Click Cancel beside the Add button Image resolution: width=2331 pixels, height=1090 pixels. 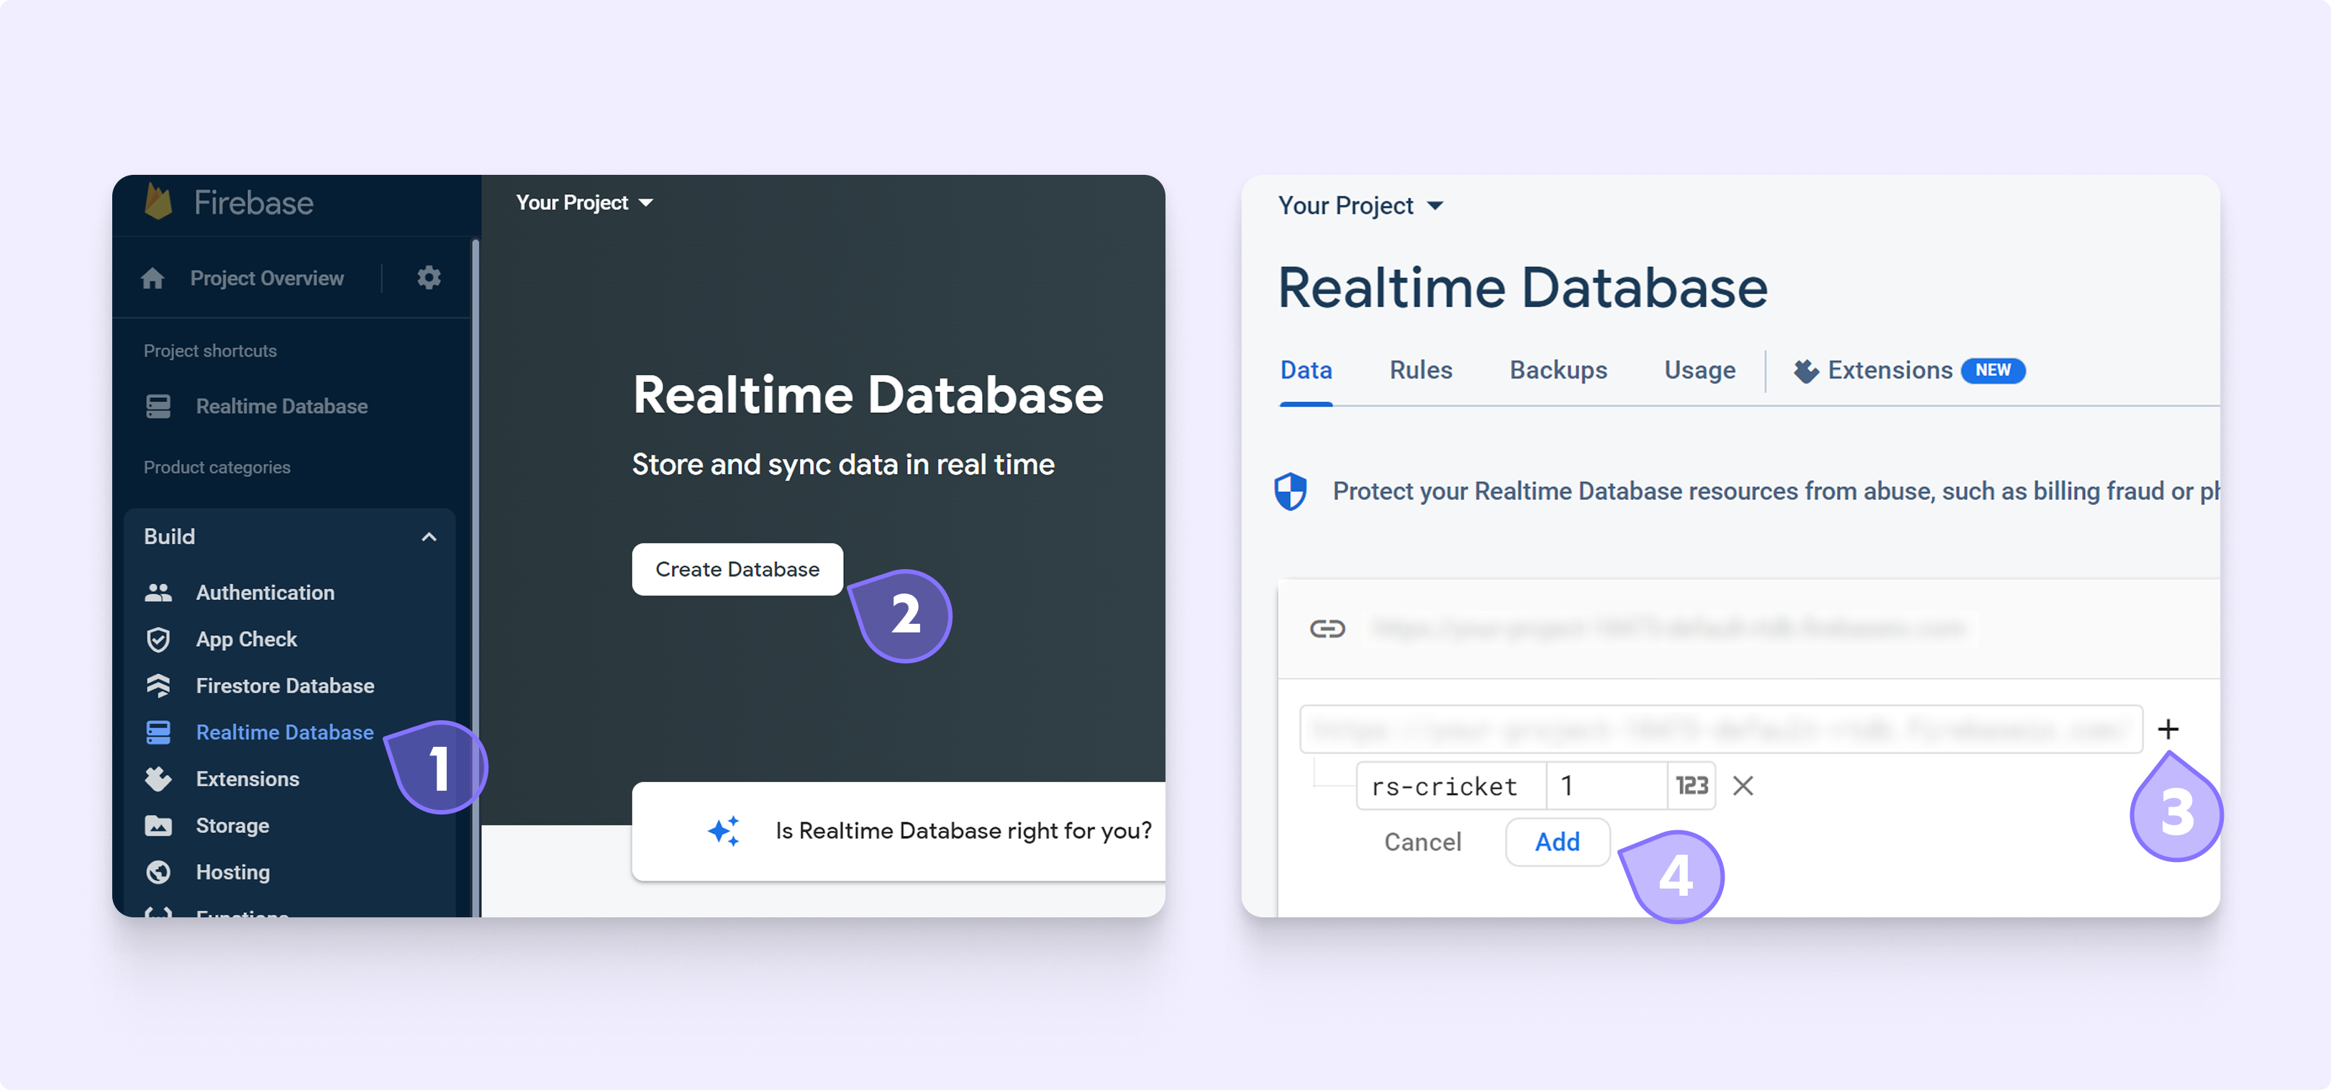pos(1422,843)
